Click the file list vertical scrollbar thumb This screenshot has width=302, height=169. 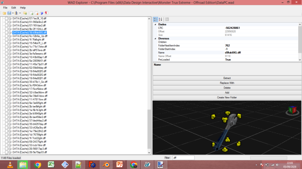pos(149,129)
